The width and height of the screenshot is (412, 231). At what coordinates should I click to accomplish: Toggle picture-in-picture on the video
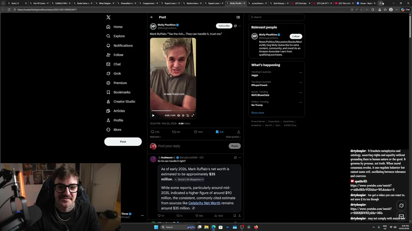coord(188,116)
